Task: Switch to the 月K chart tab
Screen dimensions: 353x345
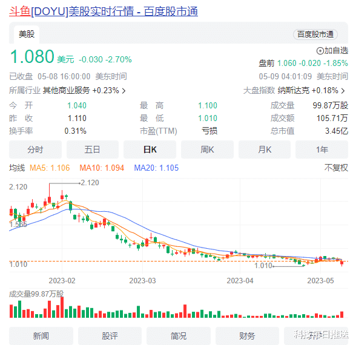Action: pos(265,149)
